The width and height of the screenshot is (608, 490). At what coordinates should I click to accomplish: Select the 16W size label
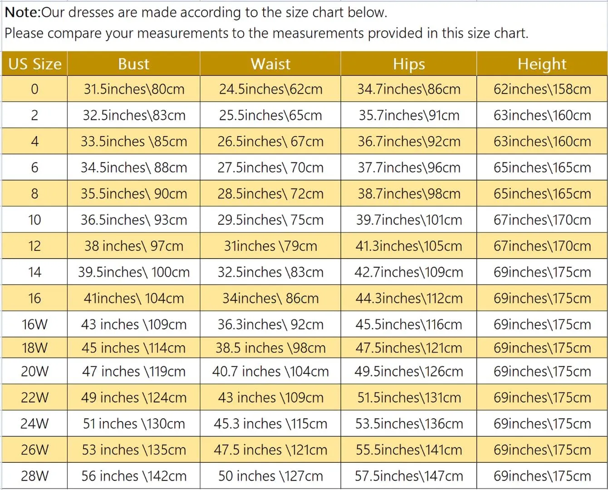tap(35, 324)
